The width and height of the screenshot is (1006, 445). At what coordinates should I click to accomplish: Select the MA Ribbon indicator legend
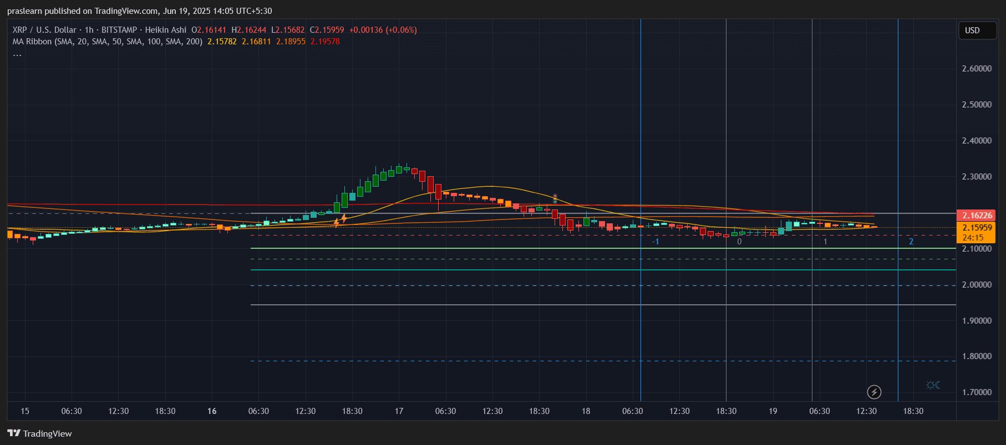click(x=107, y=42)
